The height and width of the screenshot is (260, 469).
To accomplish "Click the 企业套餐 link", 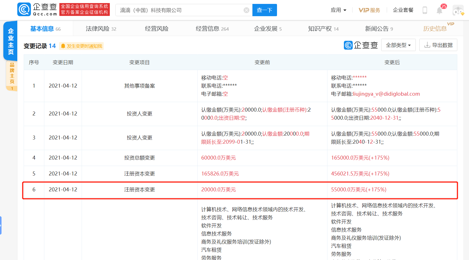I will 403,10.
